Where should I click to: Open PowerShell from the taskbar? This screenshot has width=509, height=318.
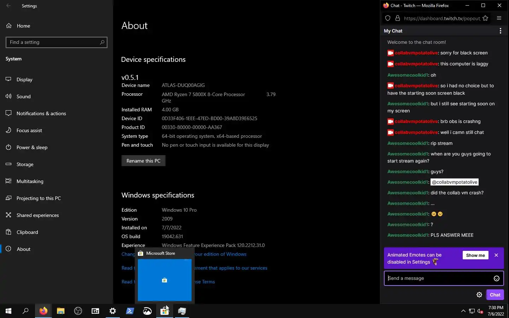130,311
